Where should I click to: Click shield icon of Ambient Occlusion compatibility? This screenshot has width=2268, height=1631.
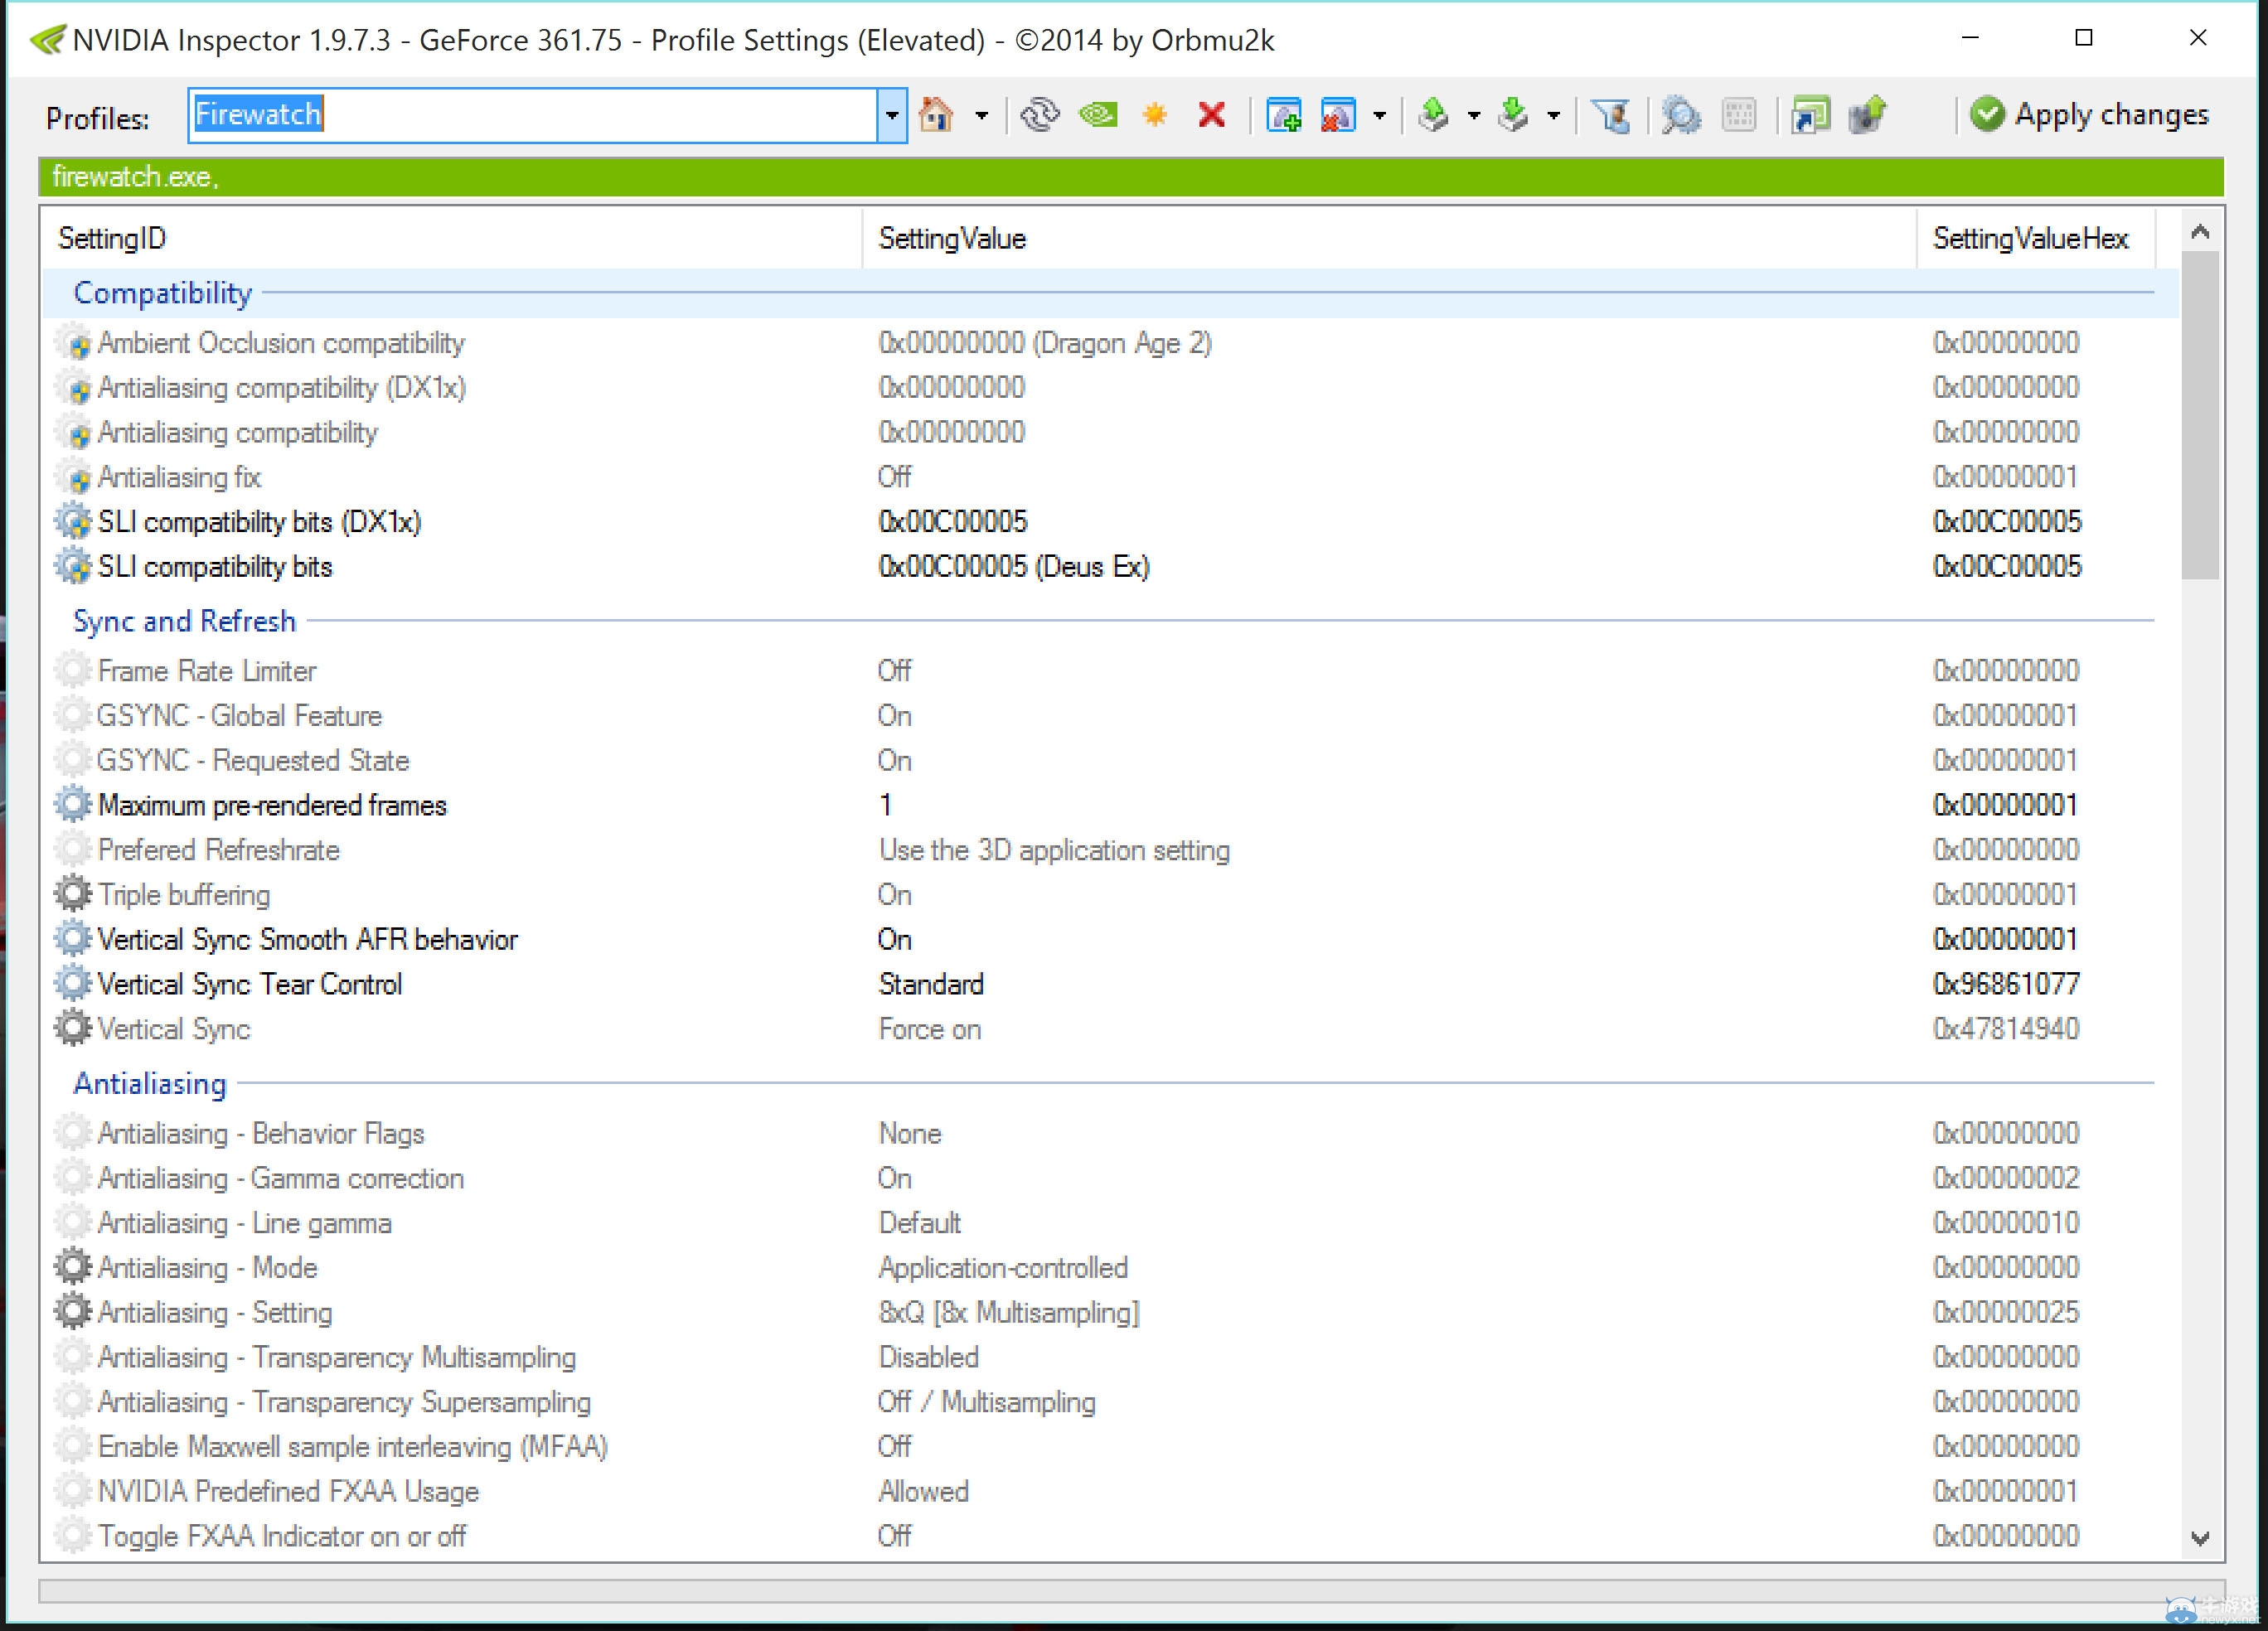click(73, 343)
